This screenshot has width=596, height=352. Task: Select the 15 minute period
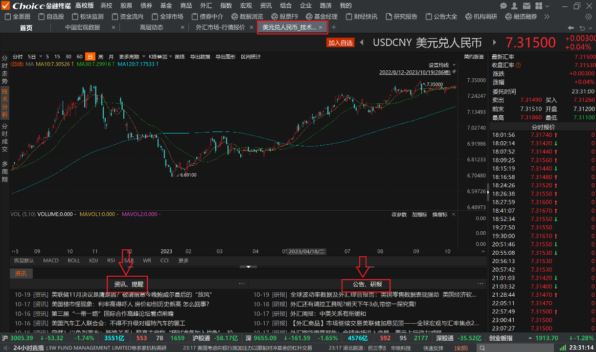[57, 57]
